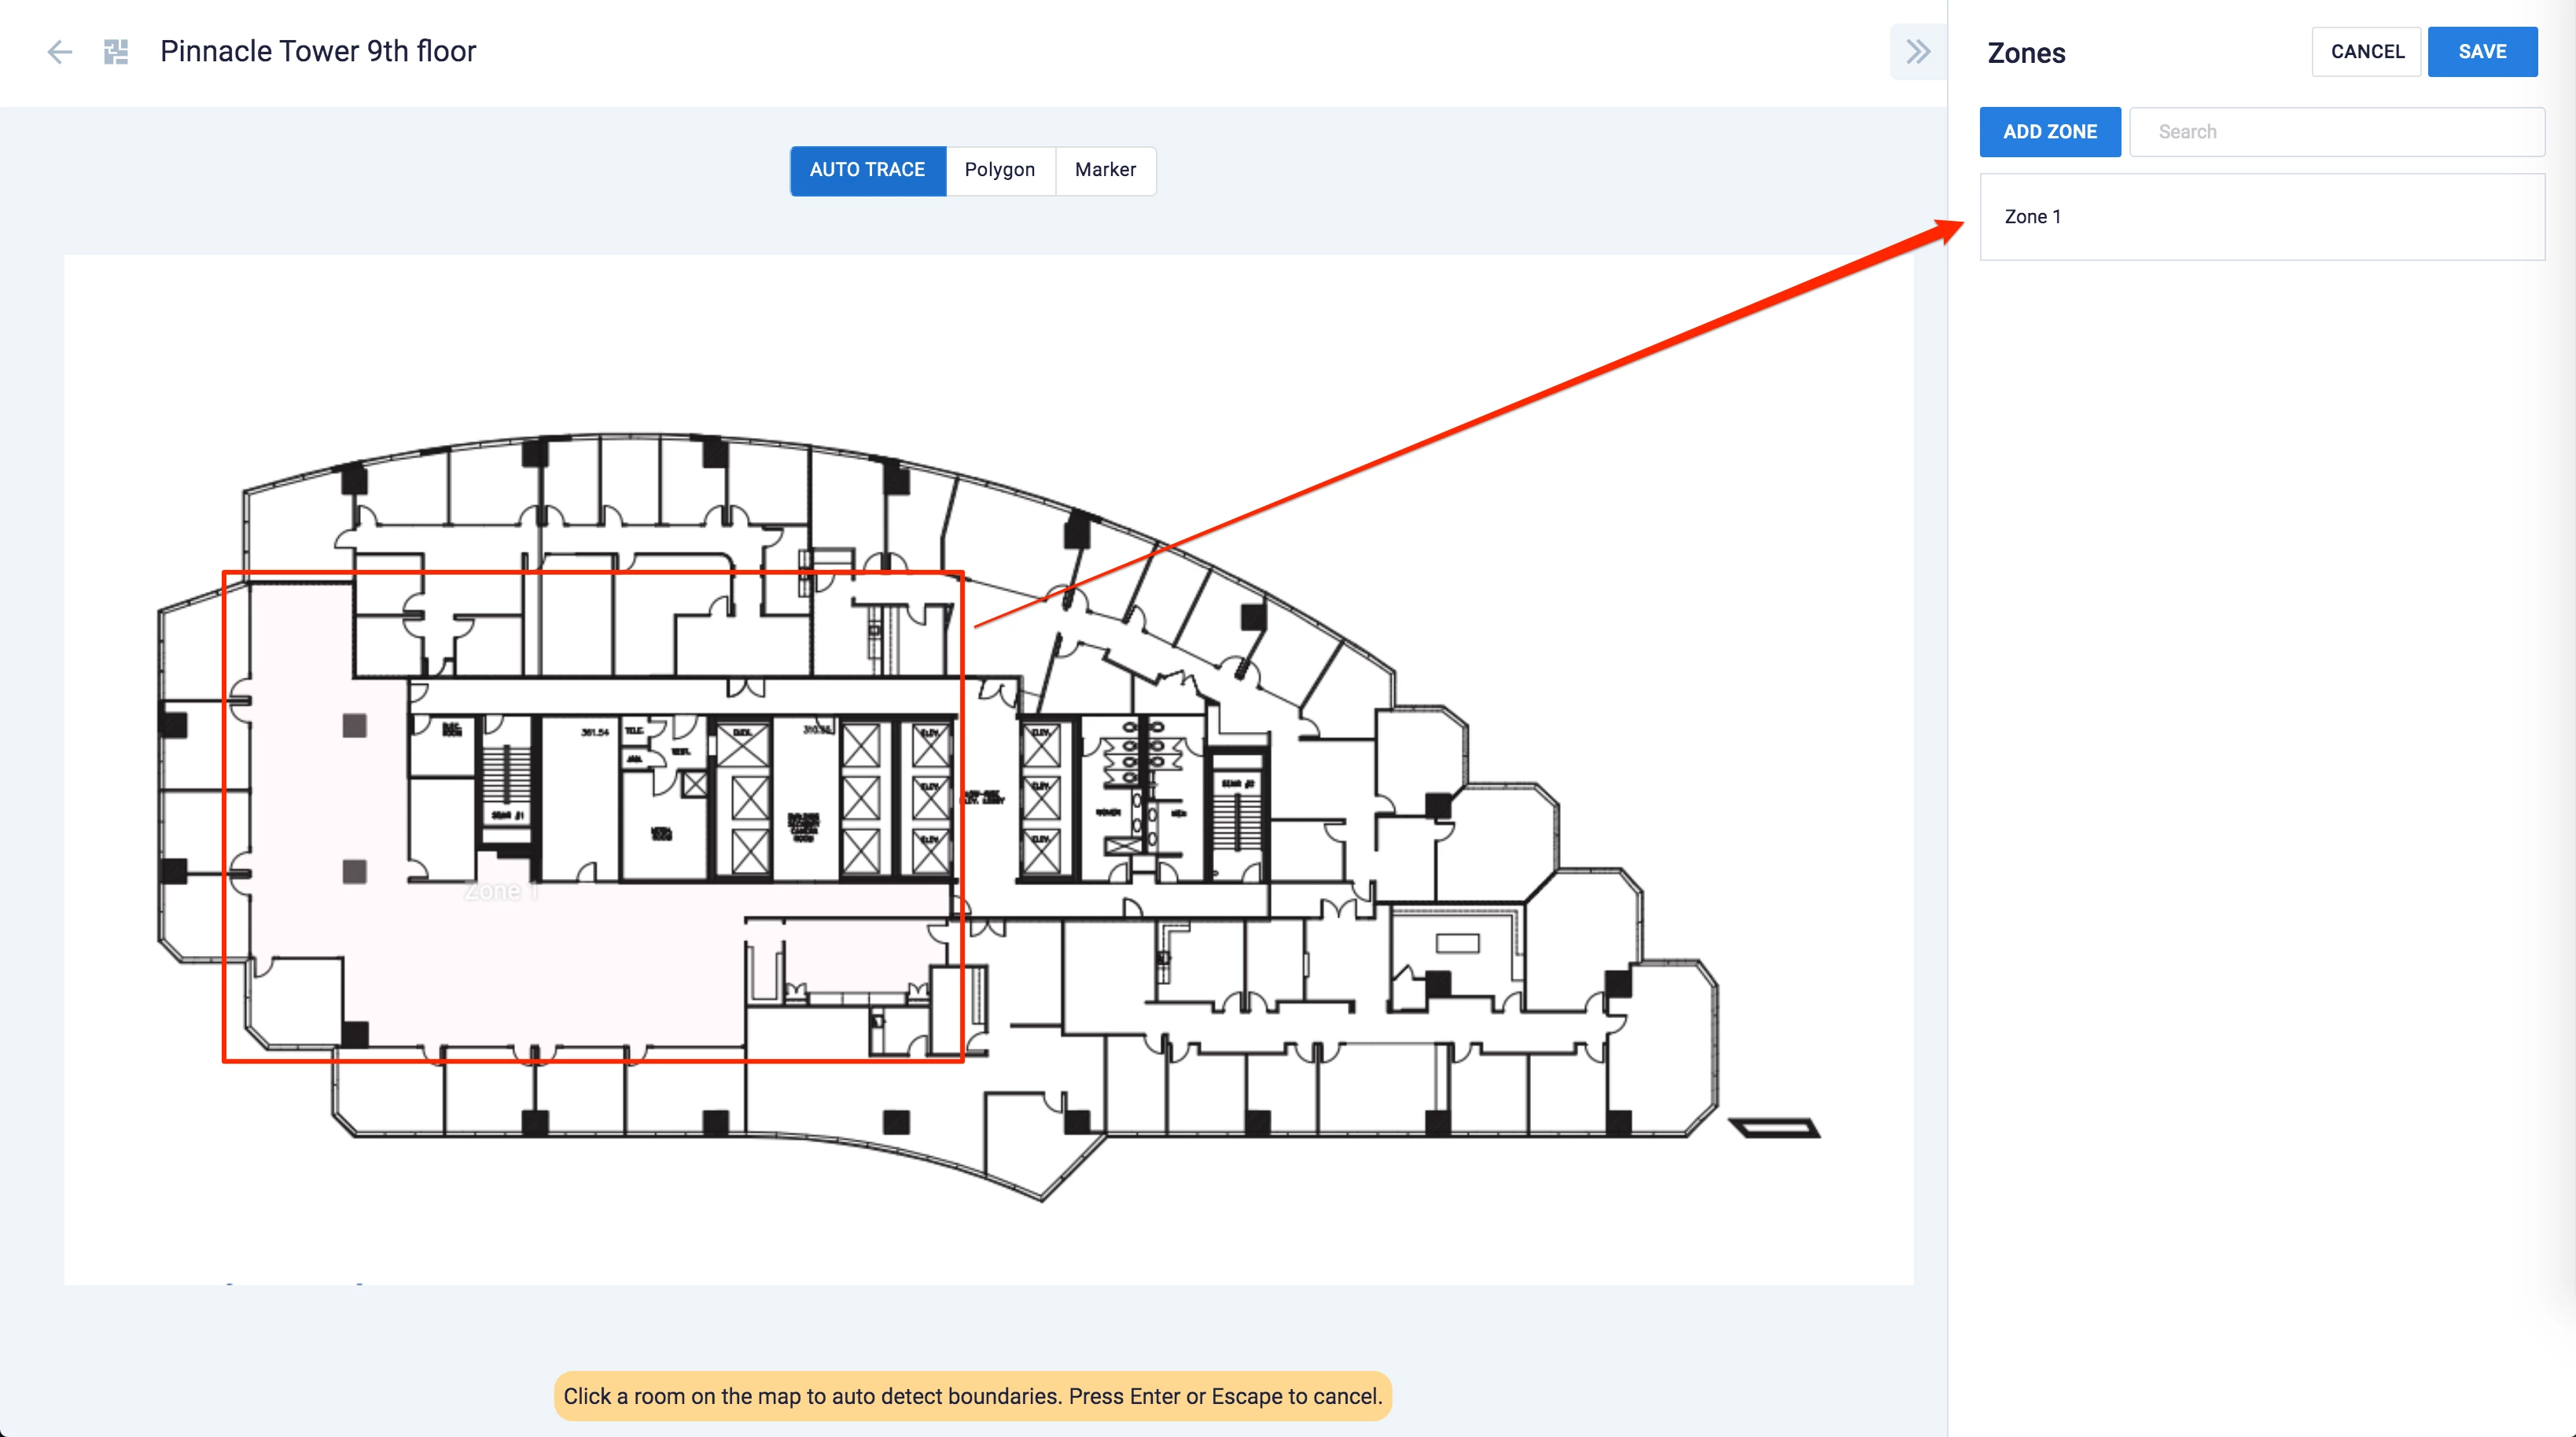
Task: Click the Zone 1 label on the floor plan
Action: tap(501, 891)
